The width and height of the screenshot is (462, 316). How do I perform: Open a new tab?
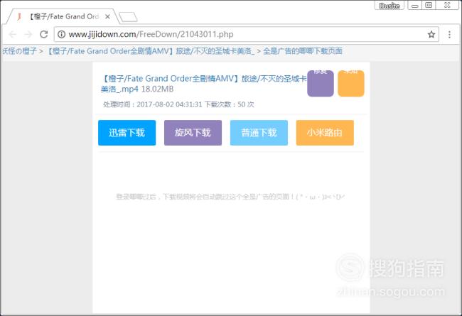click(128, 17)
